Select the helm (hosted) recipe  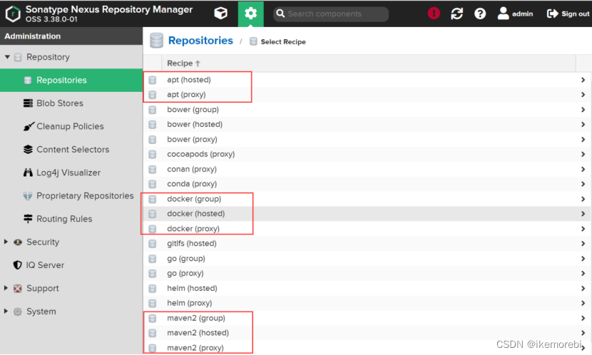[366, 288]
